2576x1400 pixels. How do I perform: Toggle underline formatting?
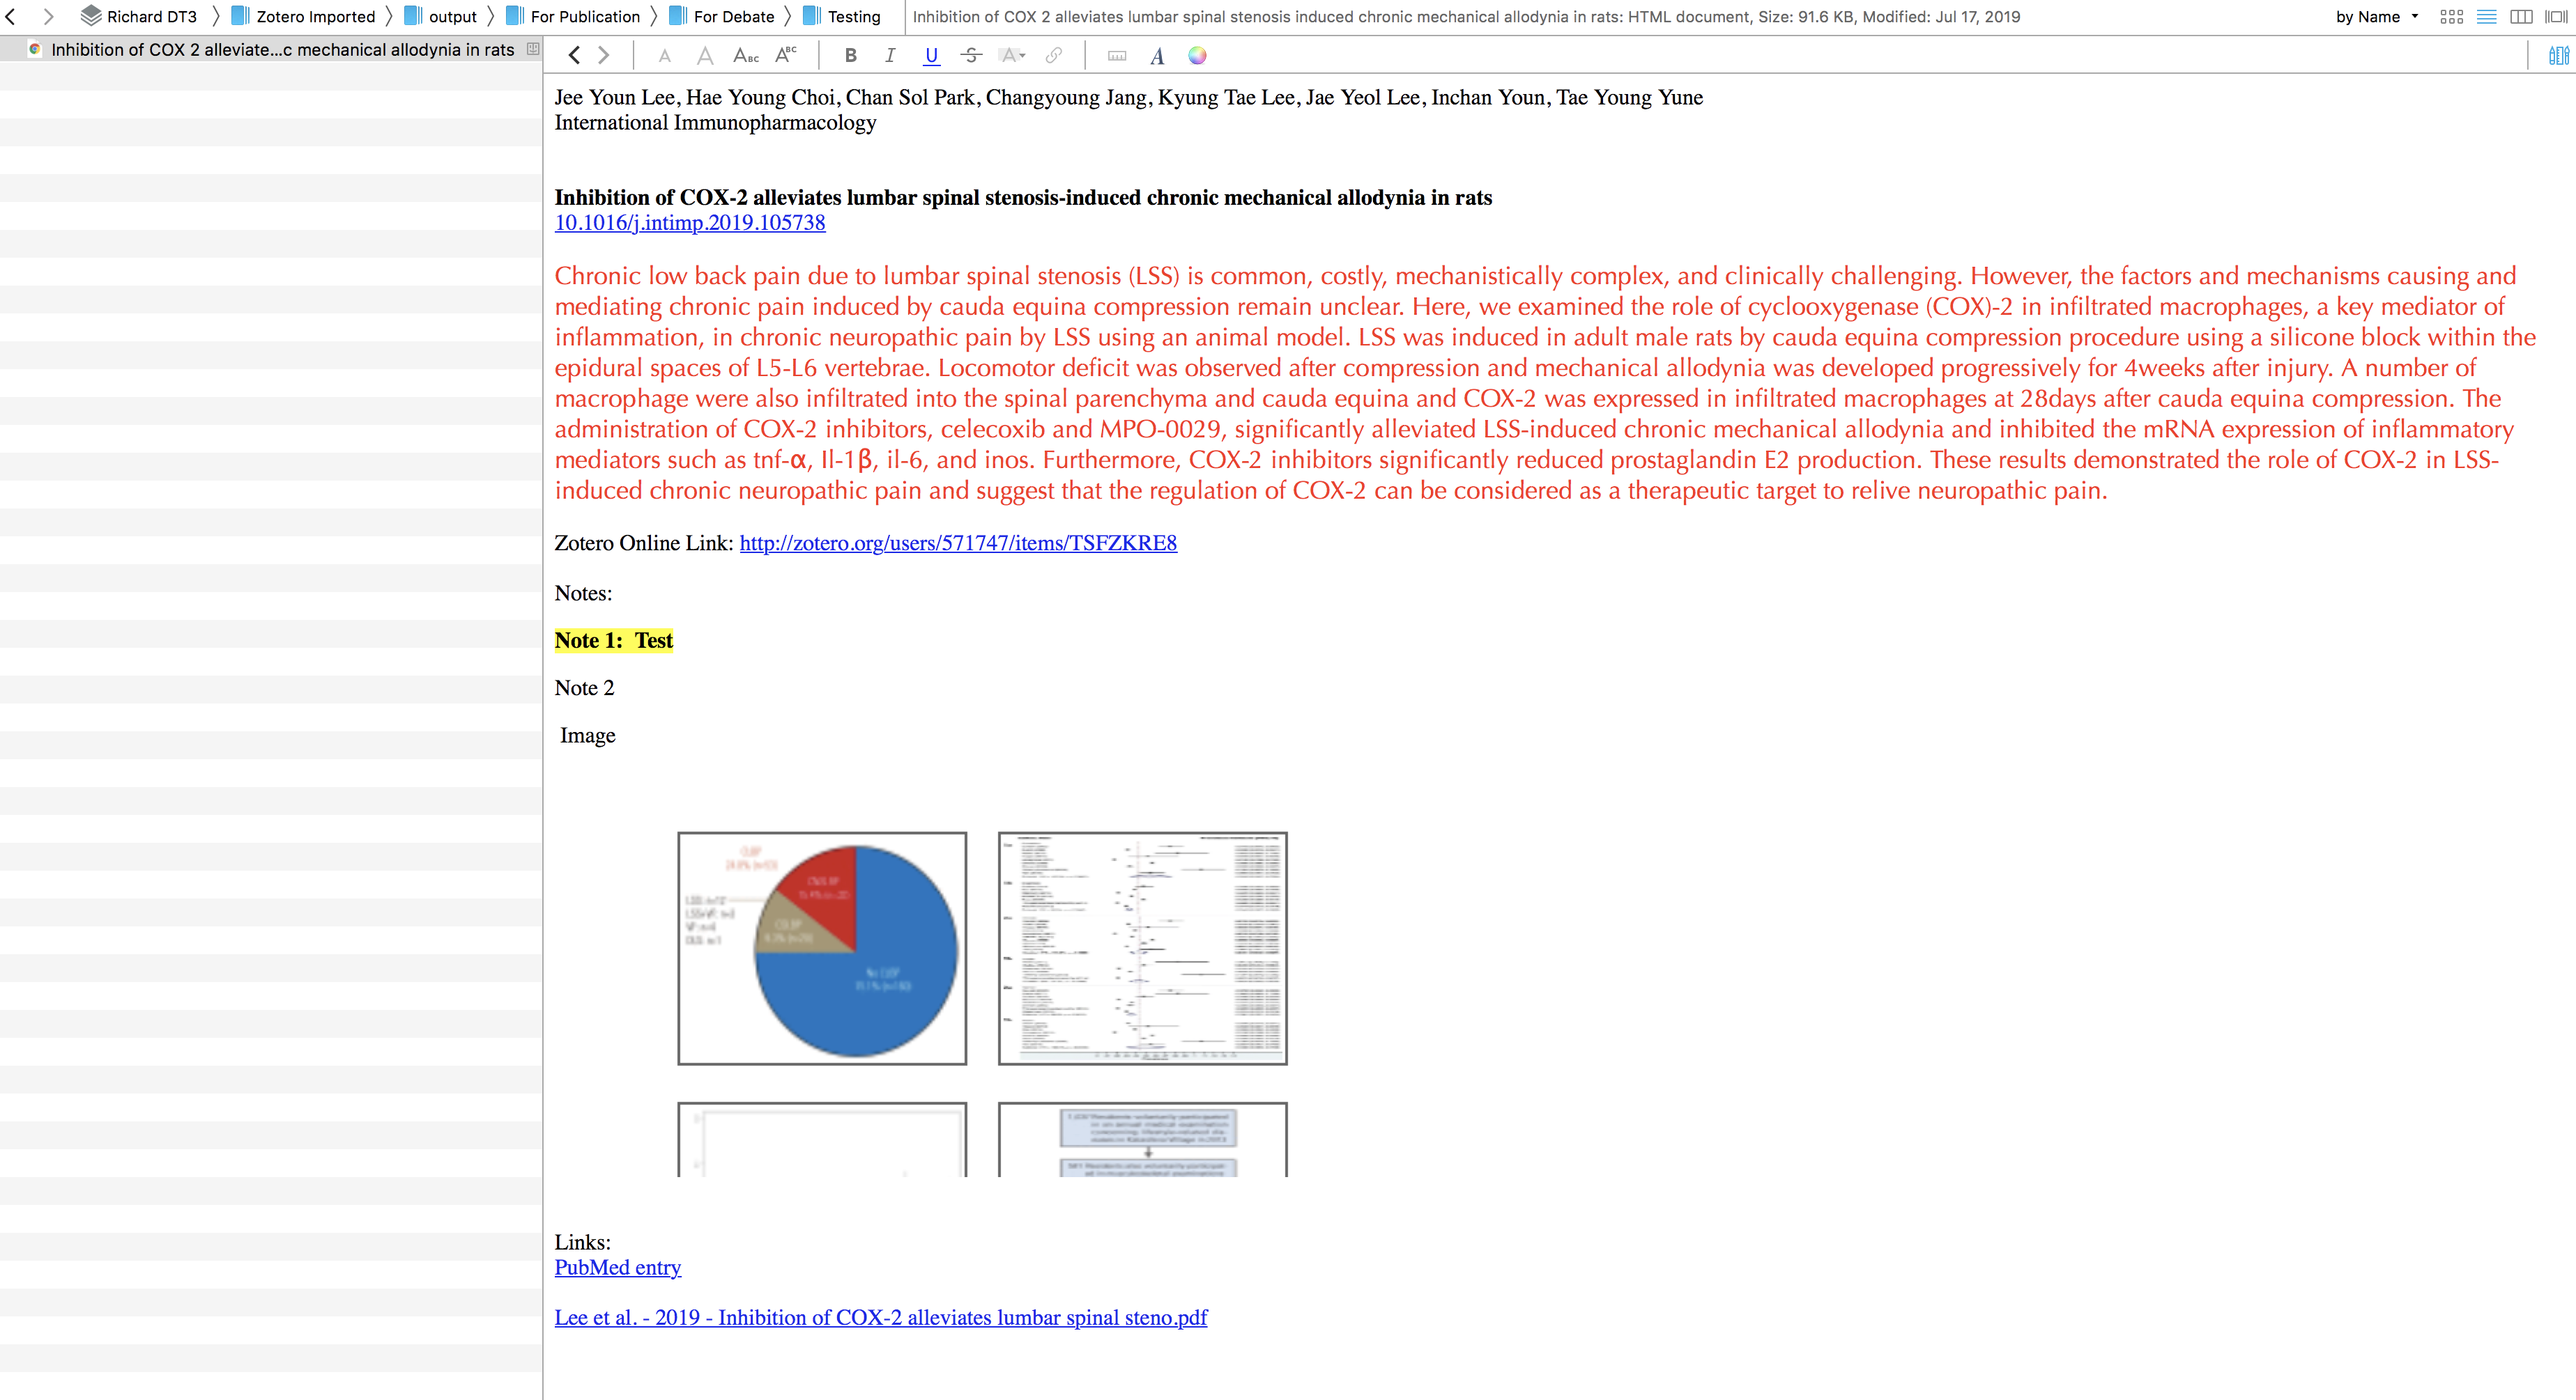tap(931, 56)
